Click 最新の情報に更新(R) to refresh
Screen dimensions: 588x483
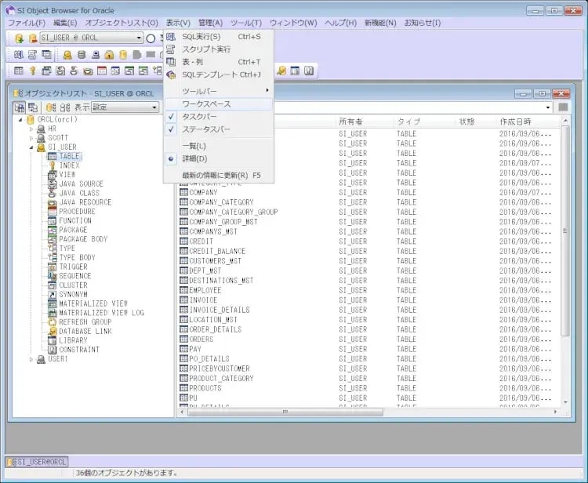[220, 176]
